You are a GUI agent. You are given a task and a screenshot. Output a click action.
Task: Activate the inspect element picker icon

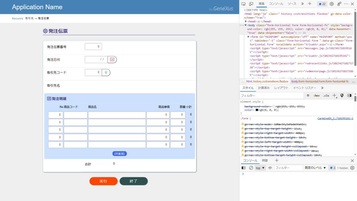tap(243, 4)
